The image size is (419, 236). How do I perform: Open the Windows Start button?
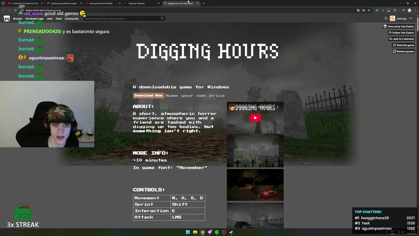pos(188,232)
